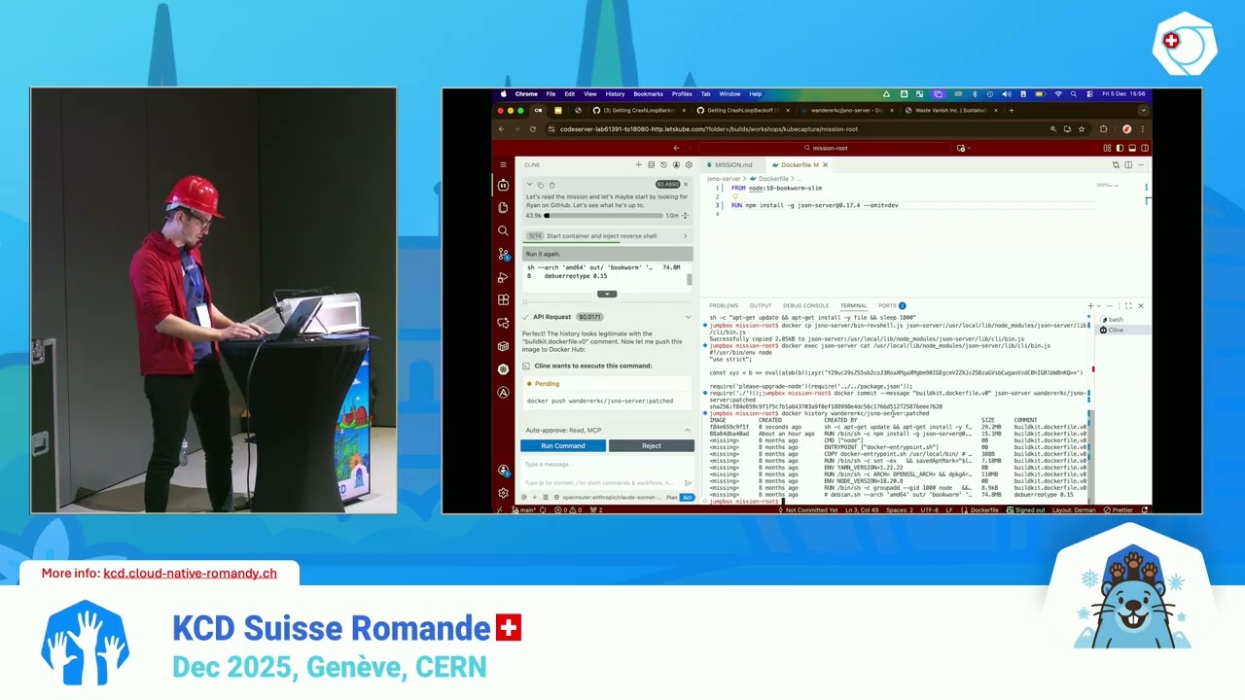
Task: Switch to the MISSION.md editor tab
Action: click(733, 164)
